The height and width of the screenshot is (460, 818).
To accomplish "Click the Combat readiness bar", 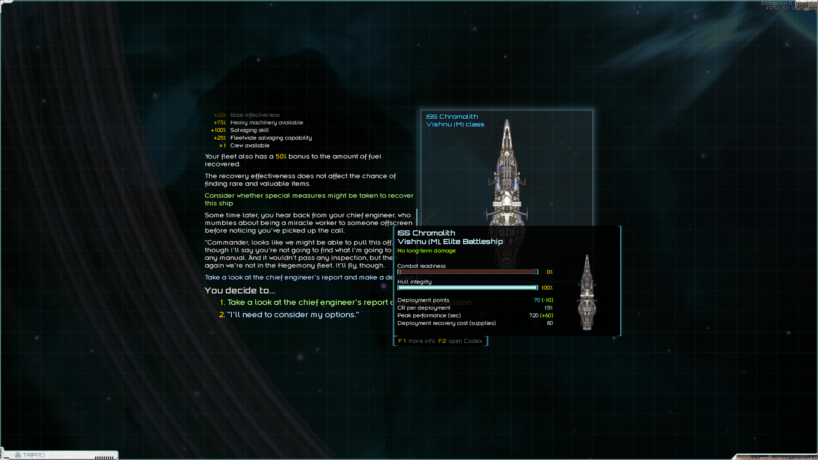I will [x=468, y=272].
